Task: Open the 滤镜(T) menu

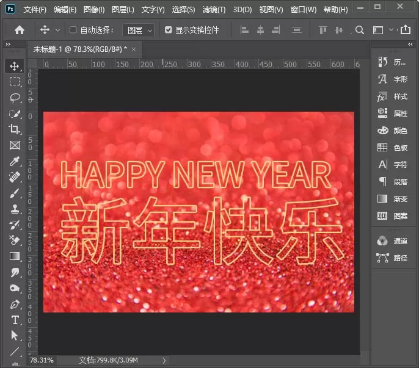Action: (214, 10)
